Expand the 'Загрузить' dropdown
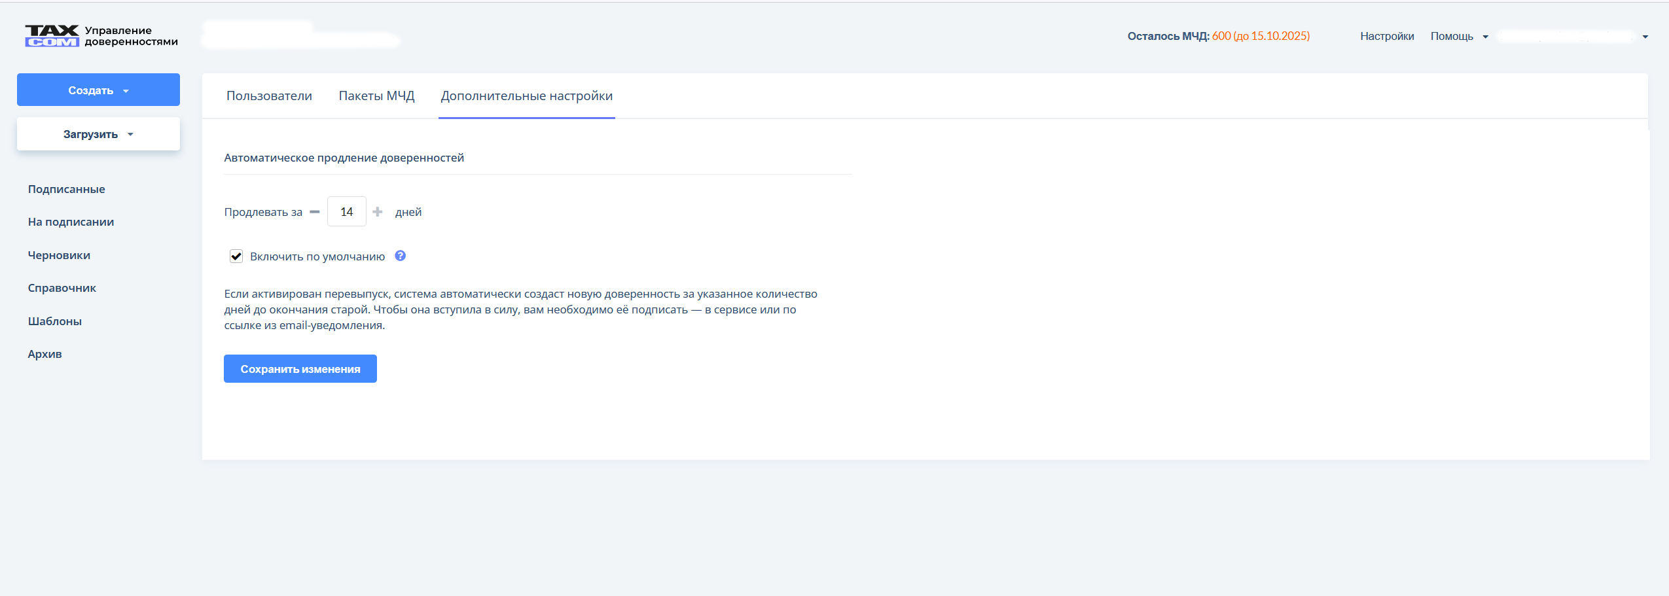This screenshot has height=596, width=1669. [x=98, y=134]
